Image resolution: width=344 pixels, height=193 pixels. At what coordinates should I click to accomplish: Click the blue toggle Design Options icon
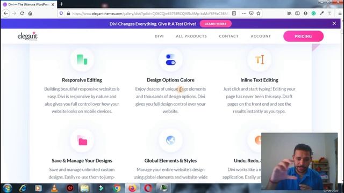click(x=170, y=60)
